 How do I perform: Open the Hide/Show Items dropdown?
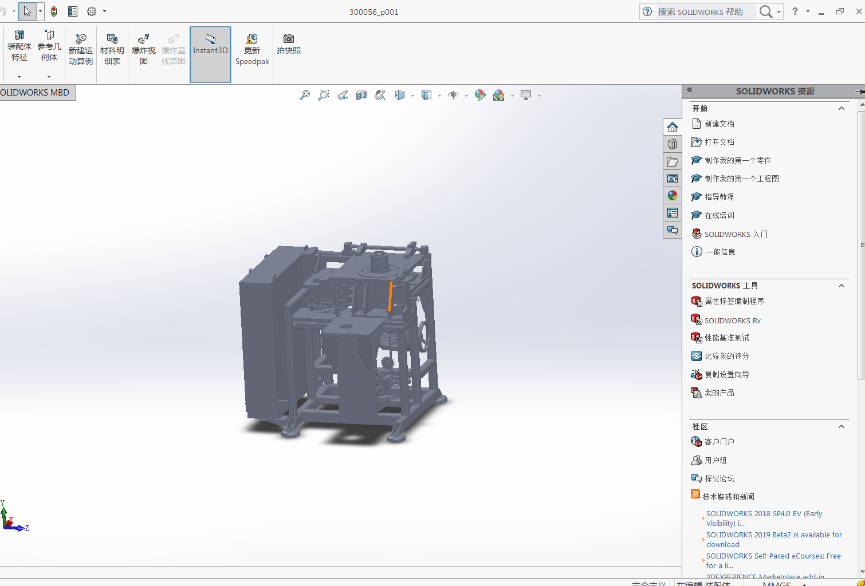pos(466,96)
